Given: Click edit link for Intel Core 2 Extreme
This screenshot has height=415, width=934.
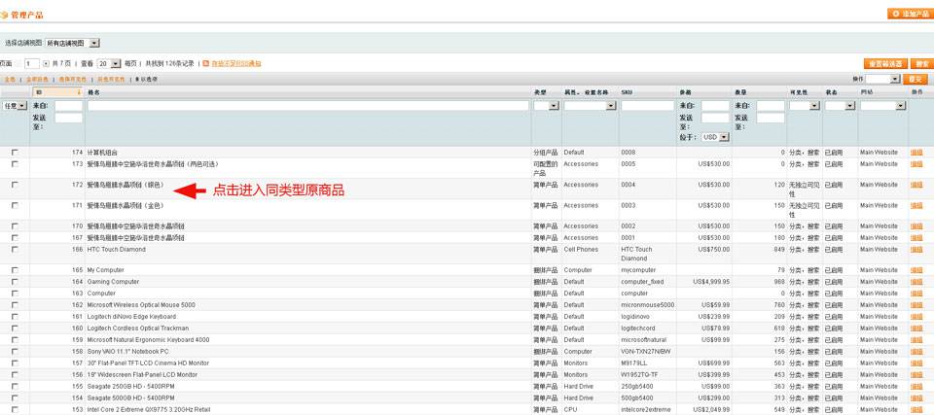Looking at the screenshot, I should point(916,409).
